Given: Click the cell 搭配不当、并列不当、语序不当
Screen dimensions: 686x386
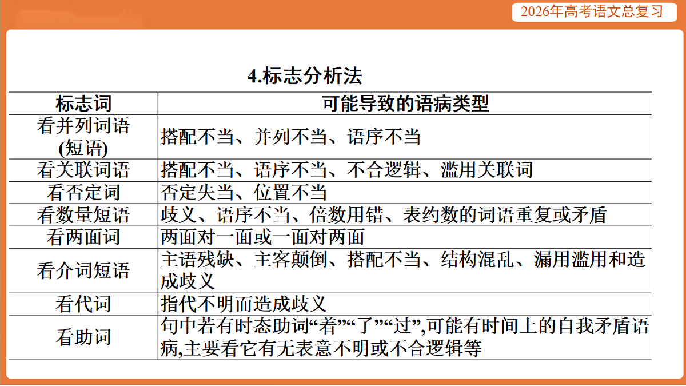Looking at the screenshot, I should [x=405, y=137].
